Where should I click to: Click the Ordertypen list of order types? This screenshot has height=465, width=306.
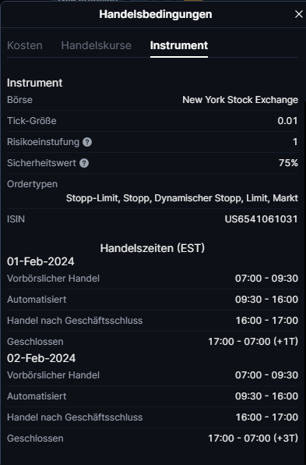(x=182, y=198)
